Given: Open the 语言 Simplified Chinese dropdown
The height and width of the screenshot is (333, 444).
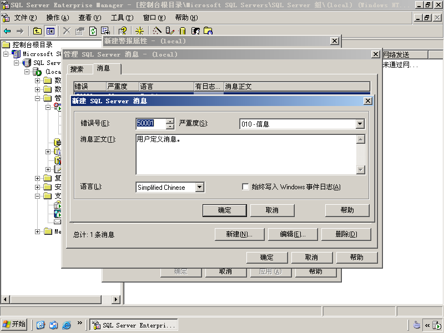Looking at the screenshot, I should coord(200,187).
